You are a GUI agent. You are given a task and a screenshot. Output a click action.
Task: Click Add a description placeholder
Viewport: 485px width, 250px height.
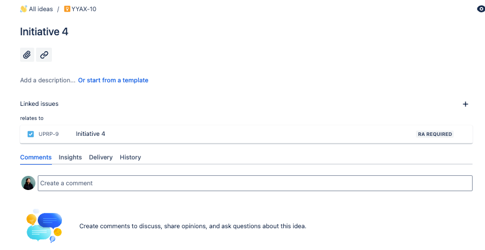pos(47,80)
